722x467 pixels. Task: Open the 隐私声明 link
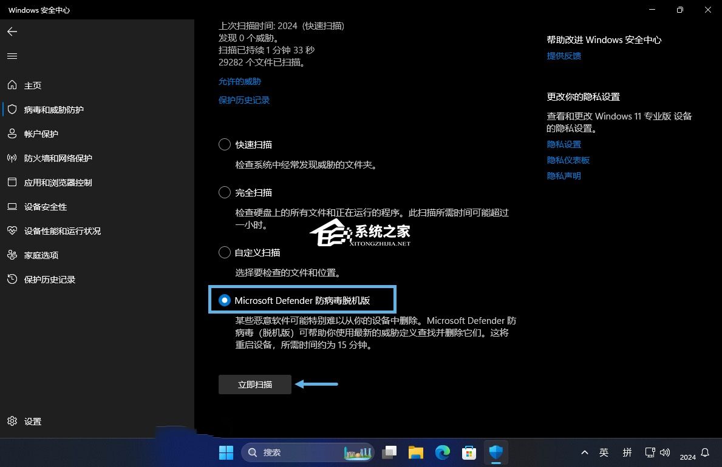[x=564, y=176]
